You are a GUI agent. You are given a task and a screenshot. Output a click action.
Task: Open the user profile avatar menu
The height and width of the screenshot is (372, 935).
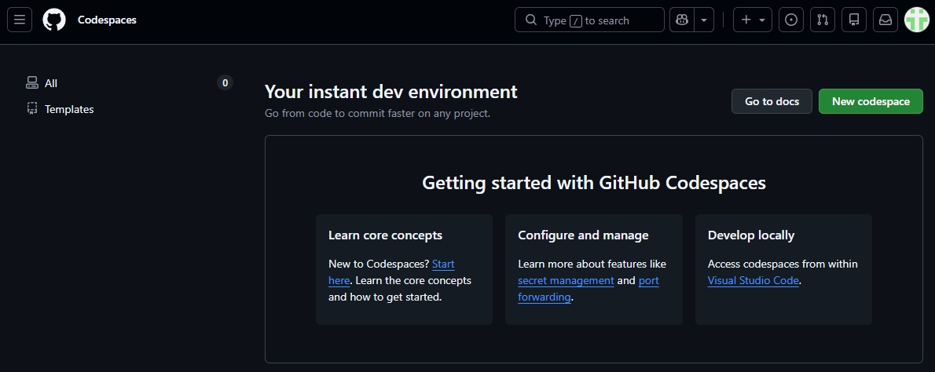pyautogui.click(x=916, y=20)
